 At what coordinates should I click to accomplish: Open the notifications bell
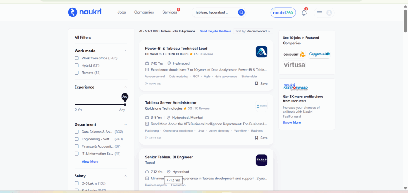coord(304,13)
